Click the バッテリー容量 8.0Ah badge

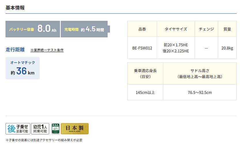click(x=33, y=29)
